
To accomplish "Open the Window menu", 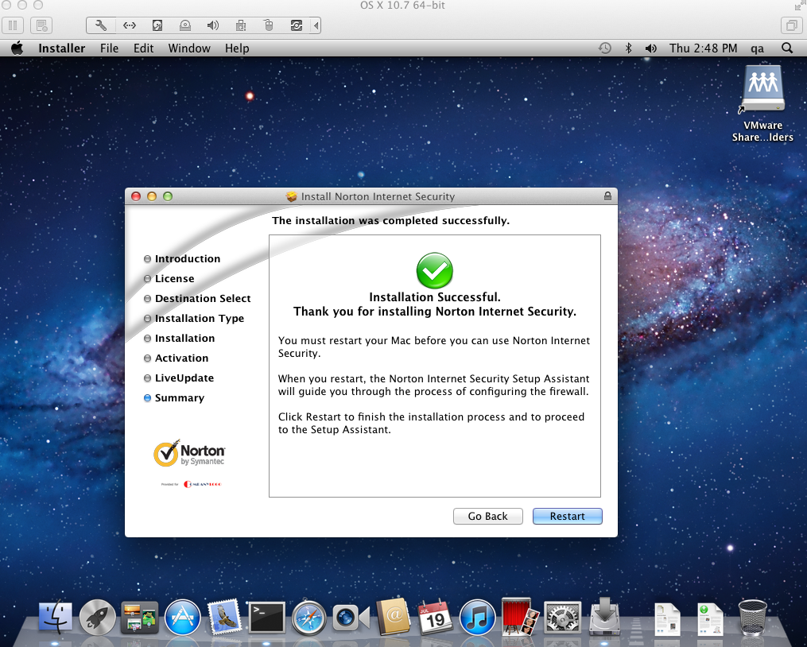I will 189,48.
